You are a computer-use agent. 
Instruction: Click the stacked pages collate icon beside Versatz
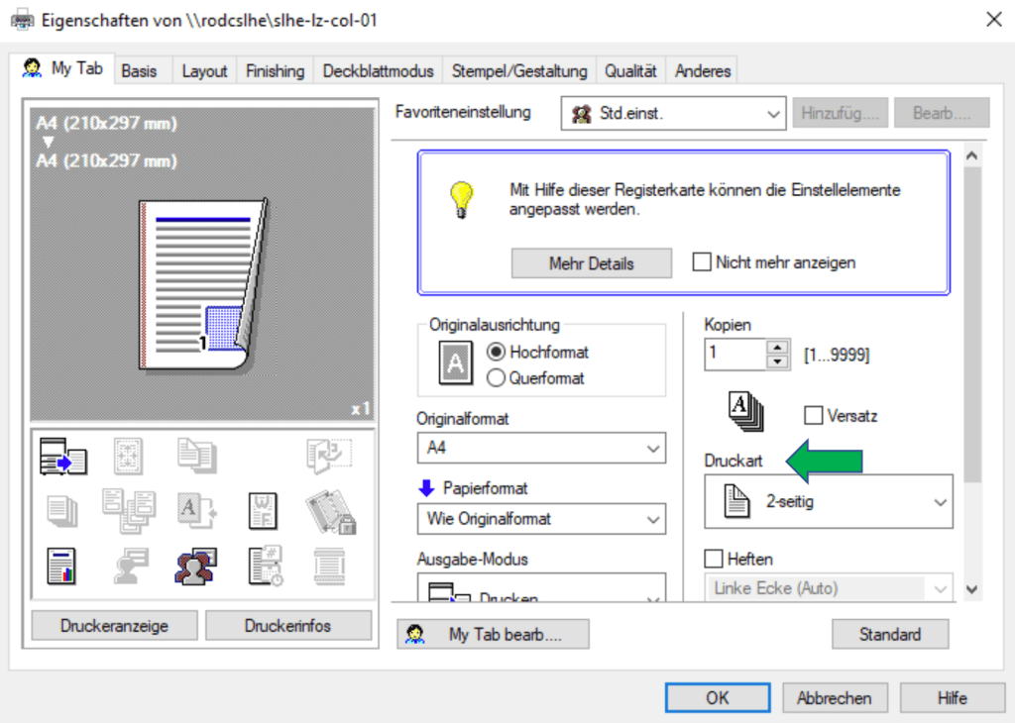tap(744, 412)
